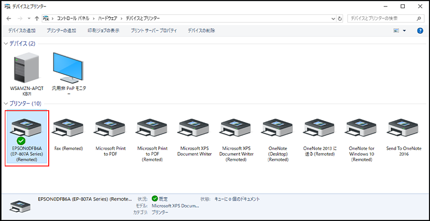Image resolution: width=430 pixels, height=221 pixels.
Task: Click the address bar devices location icon
Action: pyautogui.click(x=46, y=19)
